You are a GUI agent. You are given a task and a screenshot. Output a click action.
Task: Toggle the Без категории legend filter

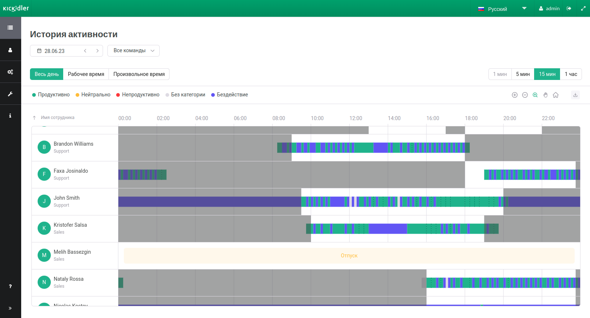pos(185,95)
